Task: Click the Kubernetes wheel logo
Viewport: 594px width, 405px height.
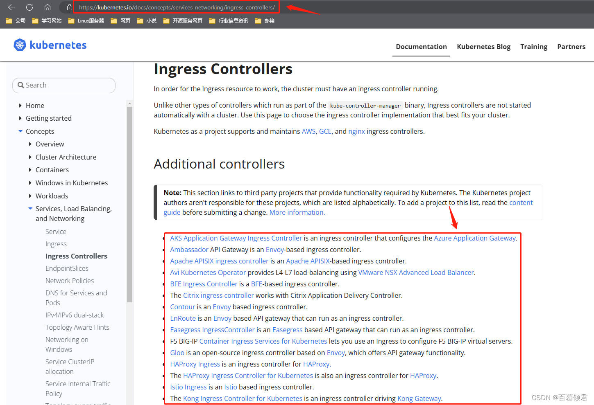Action: (x=20, y=45)
